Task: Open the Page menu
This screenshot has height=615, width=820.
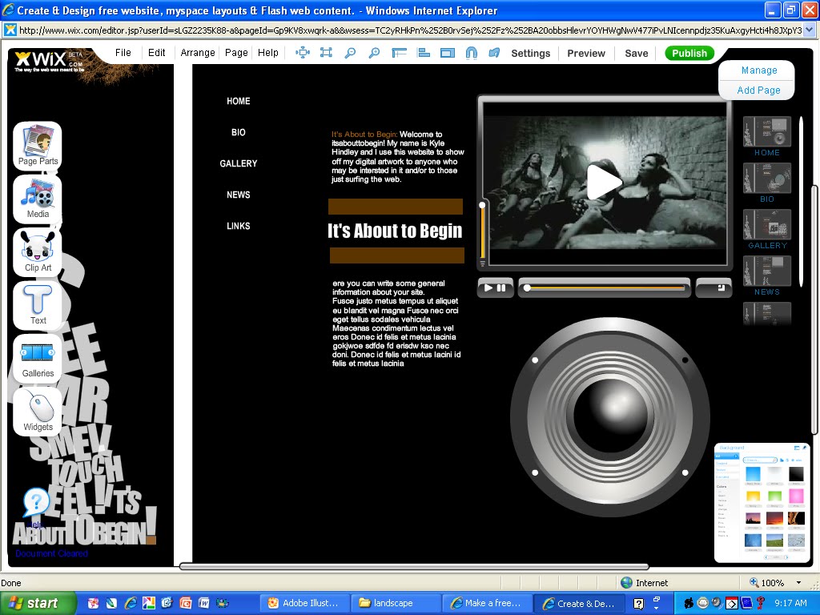Action: pos(236,53)
